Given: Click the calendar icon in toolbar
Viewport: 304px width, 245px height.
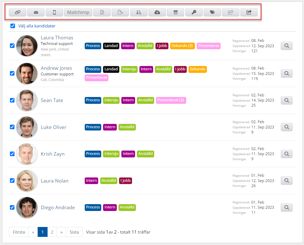Looking at the screenshot, I should point(176,12).
